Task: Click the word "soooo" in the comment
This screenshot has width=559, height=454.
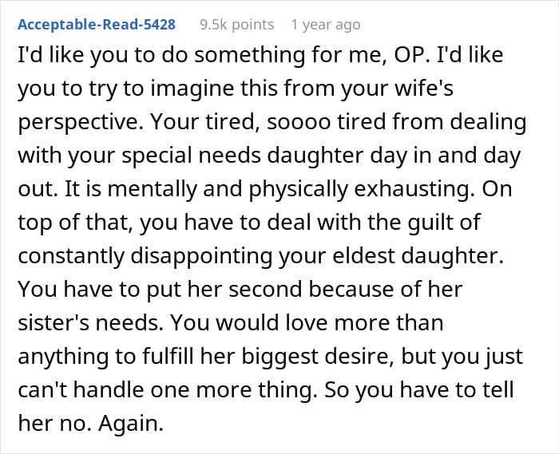Action: (299, 122)
